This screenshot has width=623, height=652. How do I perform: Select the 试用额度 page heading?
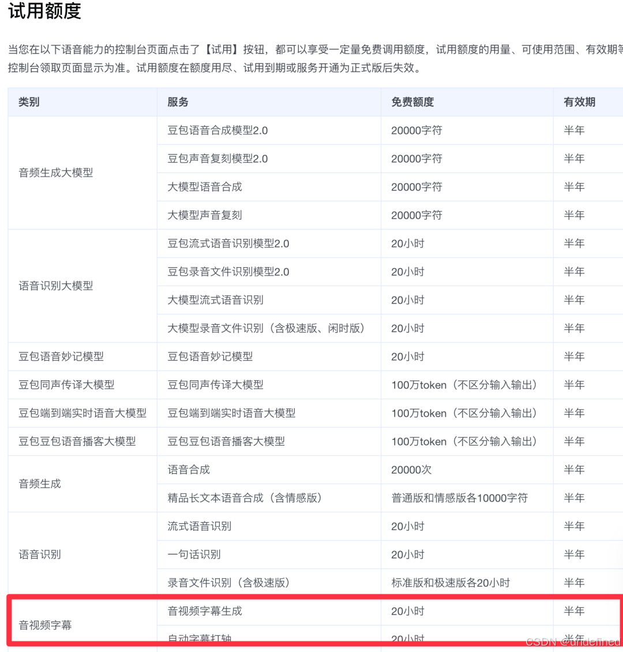tap(44, 11)
